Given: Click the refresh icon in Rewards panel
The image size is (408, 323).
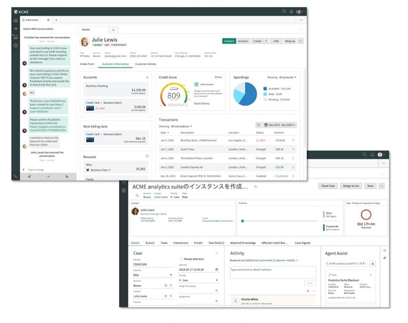Looking at the screenshot, I should pos(147,156).
